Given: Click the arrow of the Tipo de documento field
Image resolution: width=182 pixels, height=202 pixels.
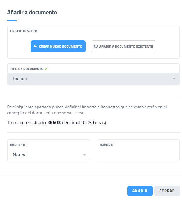Looking at the screenshot, I should pos(174,79).
